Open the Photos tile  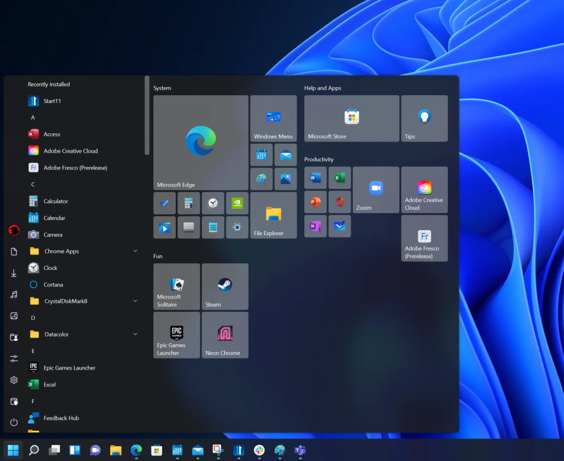(286, 178)
